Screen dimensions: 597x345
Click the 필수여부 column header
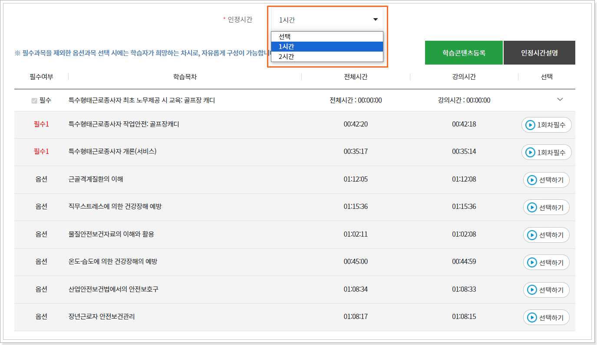[x=41, y=77]
